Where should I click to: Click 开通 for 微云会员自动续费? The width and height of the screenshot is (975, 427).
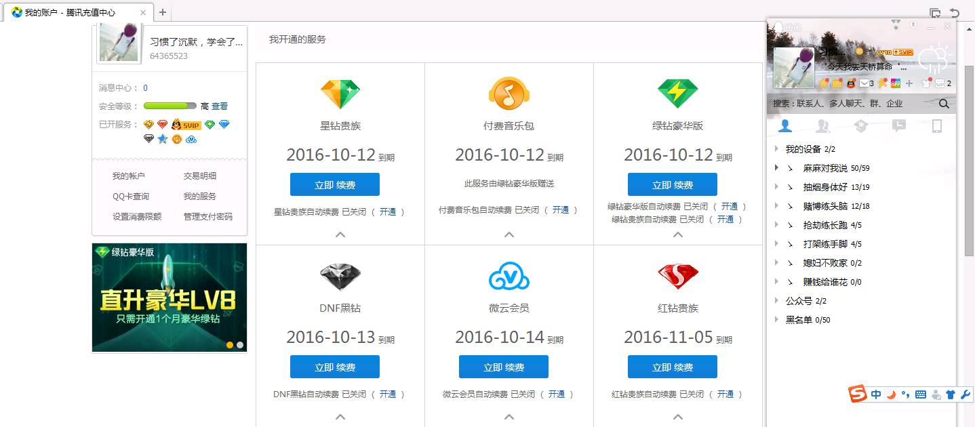[x=557, y=394]
